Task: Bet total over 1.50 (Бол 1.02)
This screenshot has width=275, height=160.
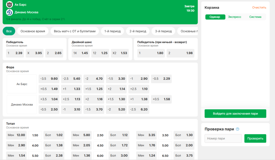Action: 54,135
